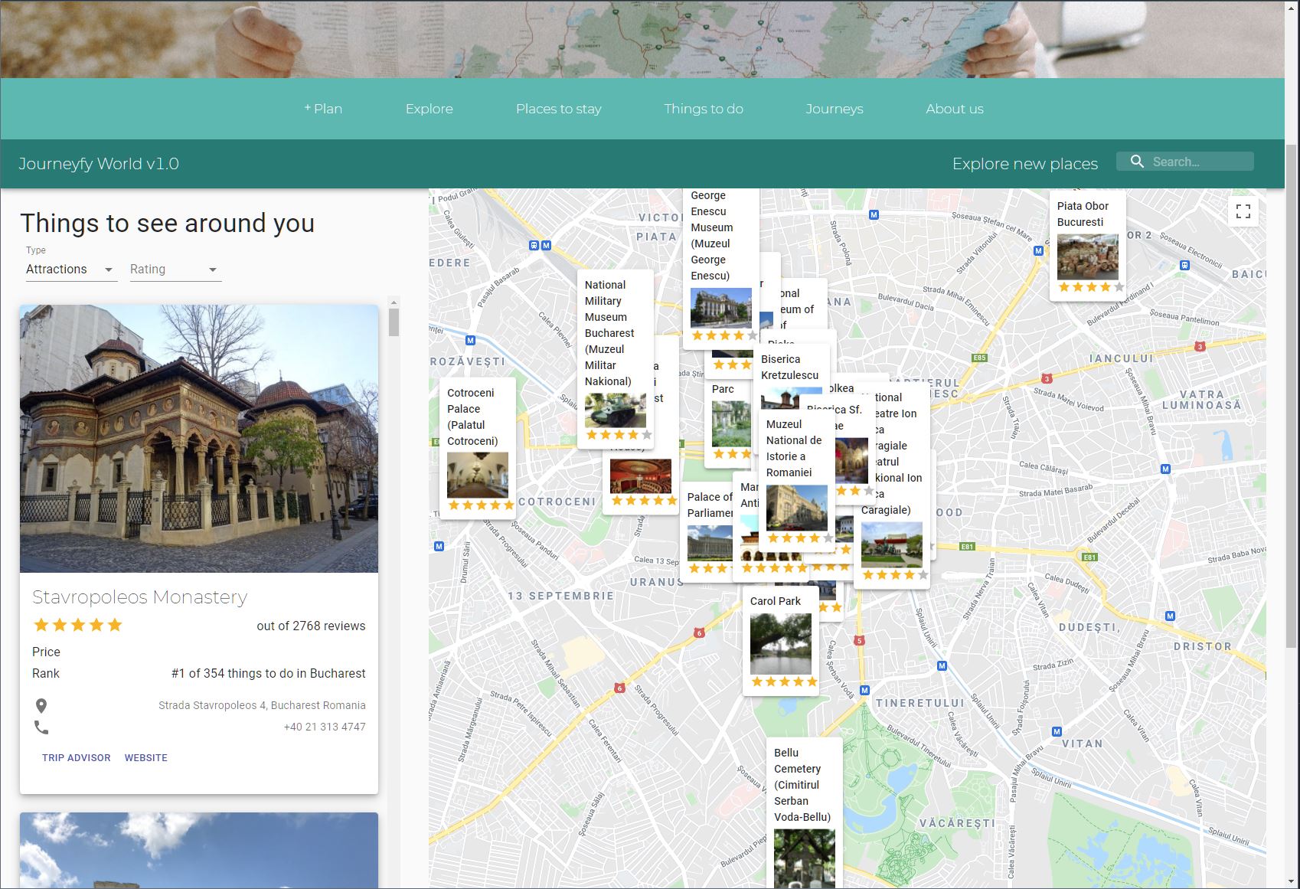Screen dimensions: 1300x889
Task: Click the Explore new places heading
Action: point(1025,163)
